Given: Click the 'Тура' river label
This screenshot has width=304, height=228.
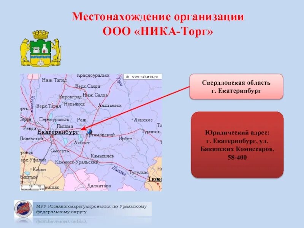Looking at the screenshot, I should click(x=119, y=81).
